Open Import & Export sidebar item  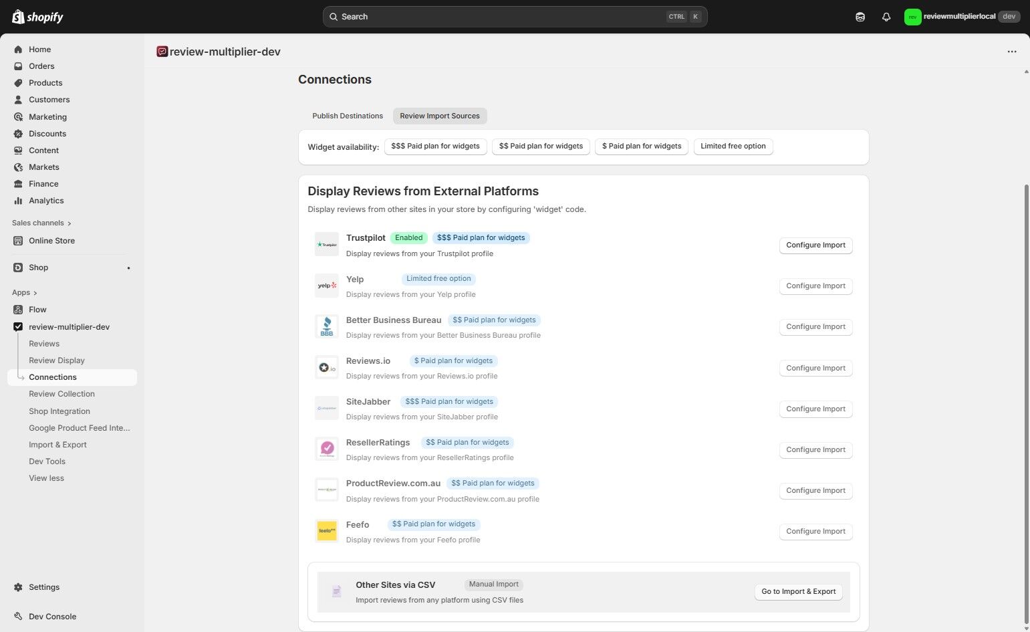click(57, 445)
